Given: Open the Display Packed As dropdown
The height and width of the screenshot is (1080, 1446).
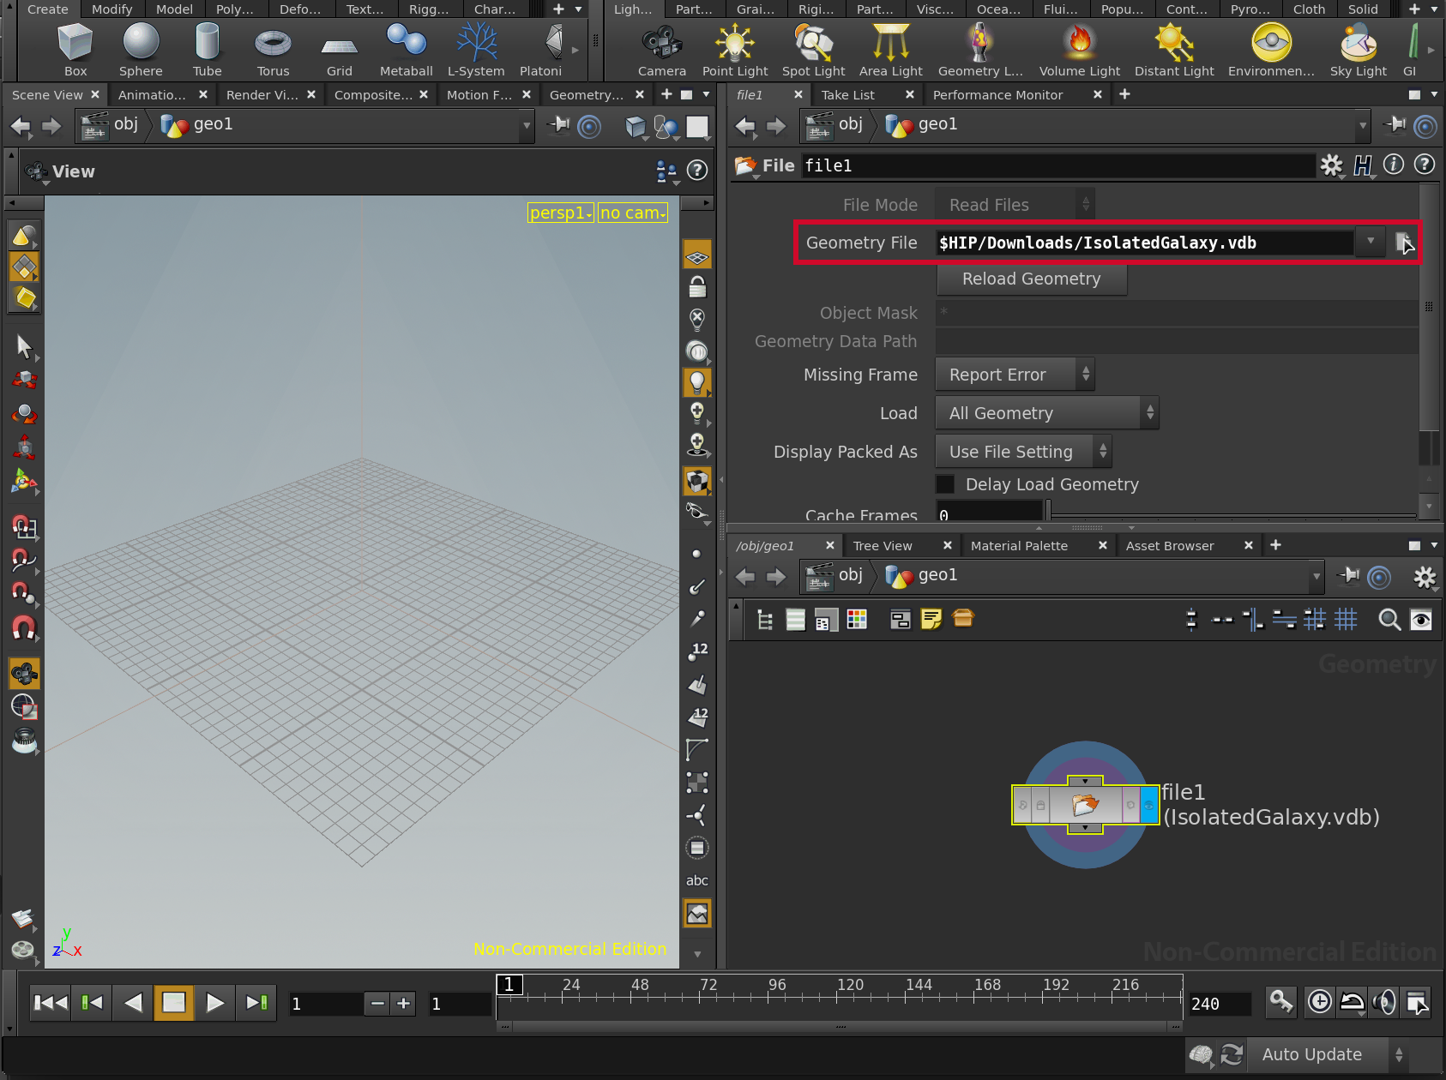Looking at the screenshot, I should coord(1023,452).
